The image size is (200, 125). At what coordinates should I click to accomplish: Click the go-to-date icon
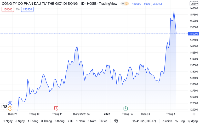116,121
